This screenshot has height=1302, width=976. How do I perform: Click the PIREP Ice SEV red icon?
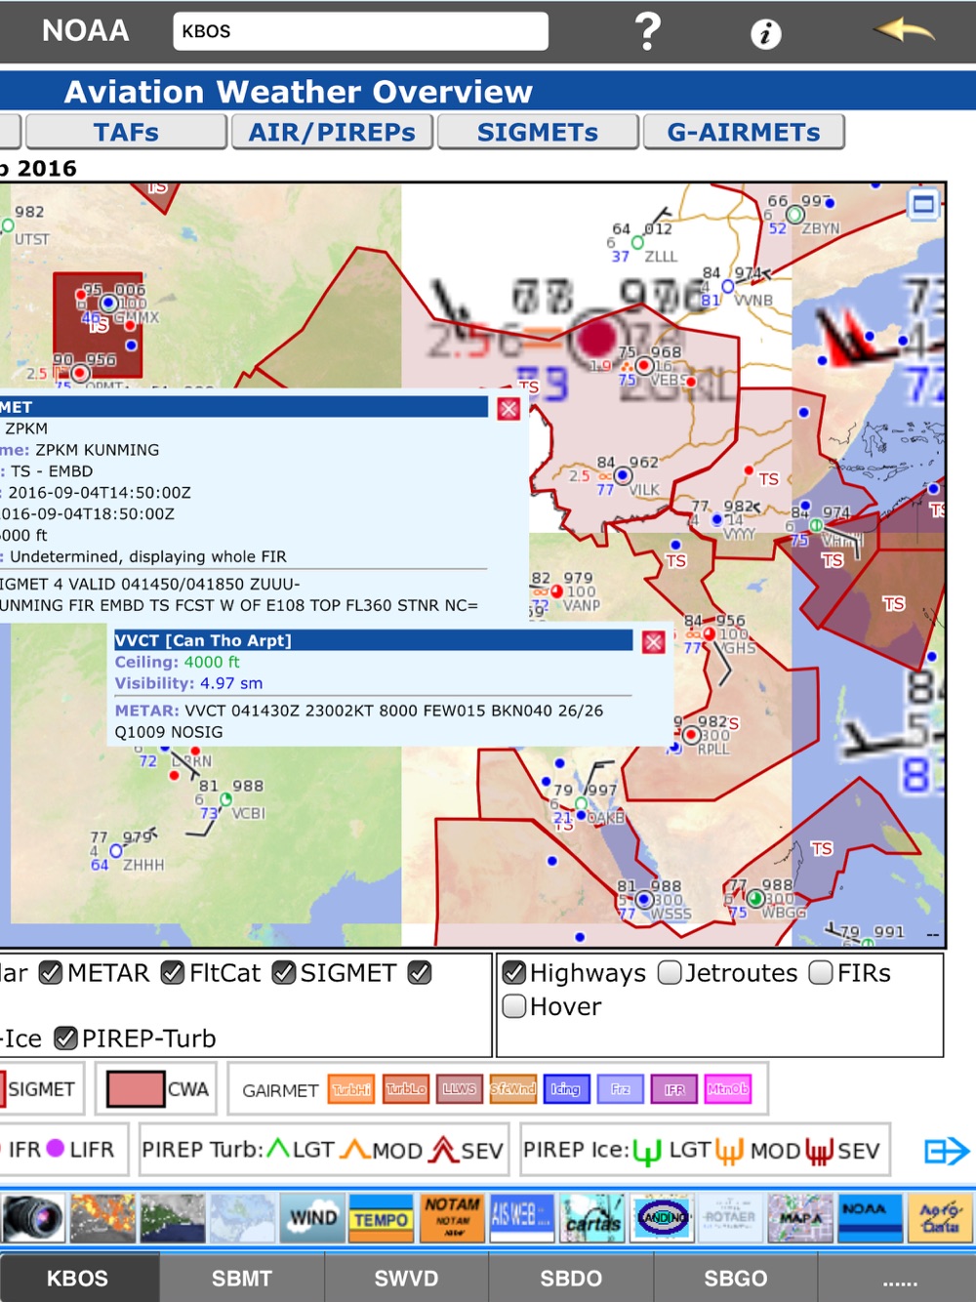click(x=819, y=1152)
